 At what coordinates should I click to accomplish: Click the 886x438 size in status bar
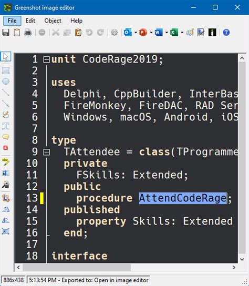(x=14, y=280)
